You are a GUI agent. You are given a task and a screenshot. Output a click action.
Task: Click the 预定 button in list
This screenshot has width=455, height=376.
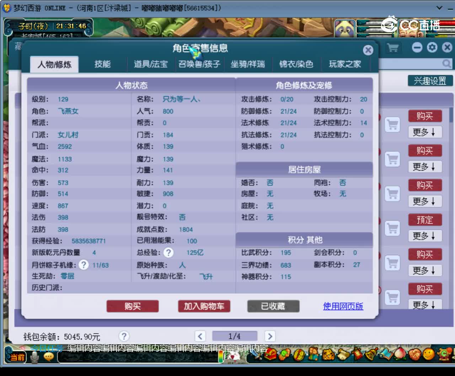point(425,220)
